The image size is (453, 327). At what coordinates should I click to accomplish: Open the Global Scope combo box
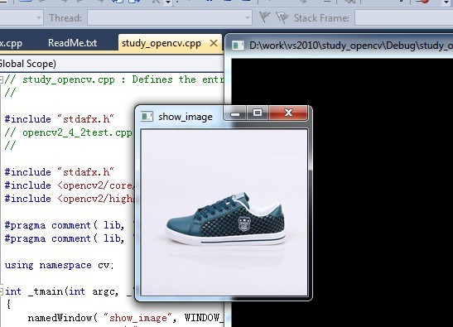tap(112, 64)
